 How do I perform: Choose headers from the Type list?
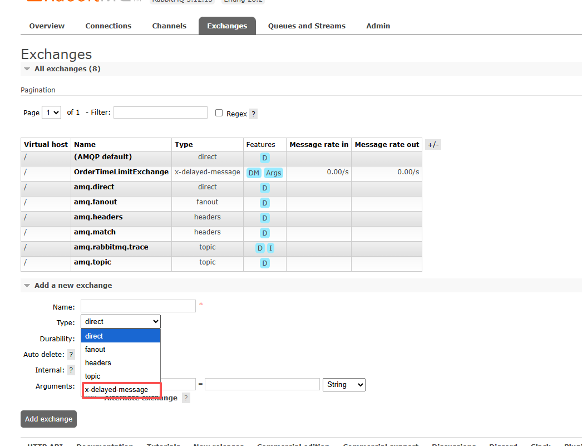121,363
